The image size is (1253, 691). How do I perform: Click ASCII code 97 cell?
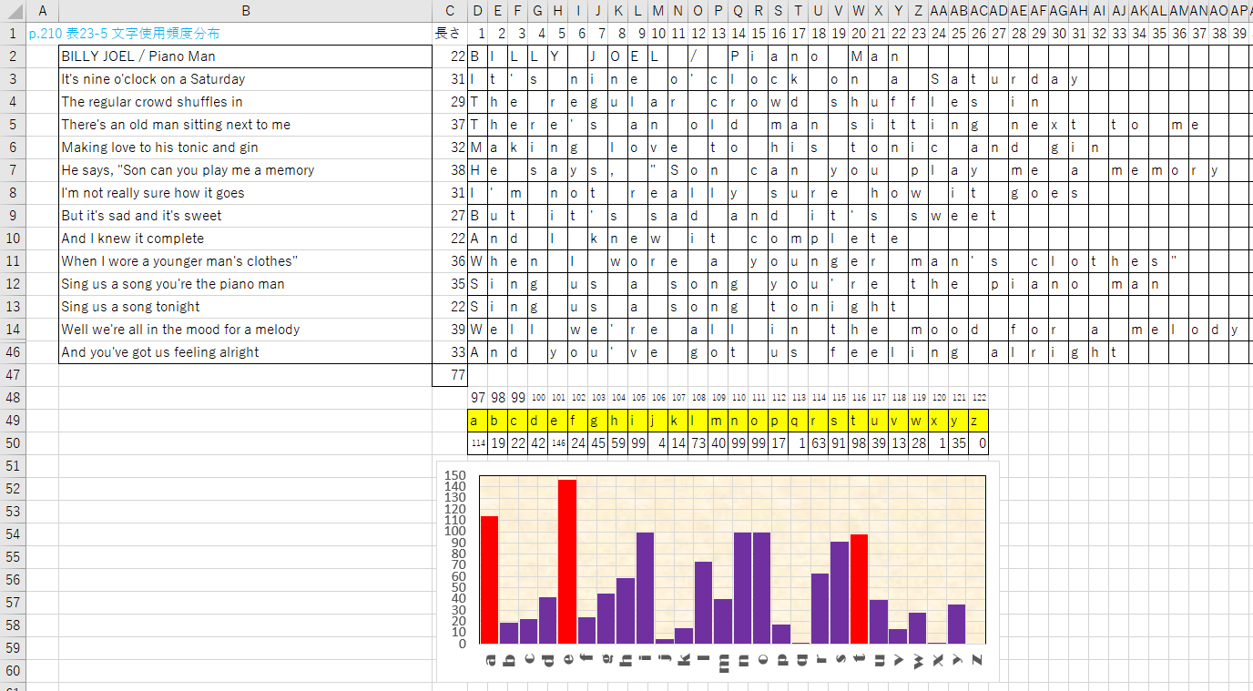pyautogui.click(x=477, y=398)
